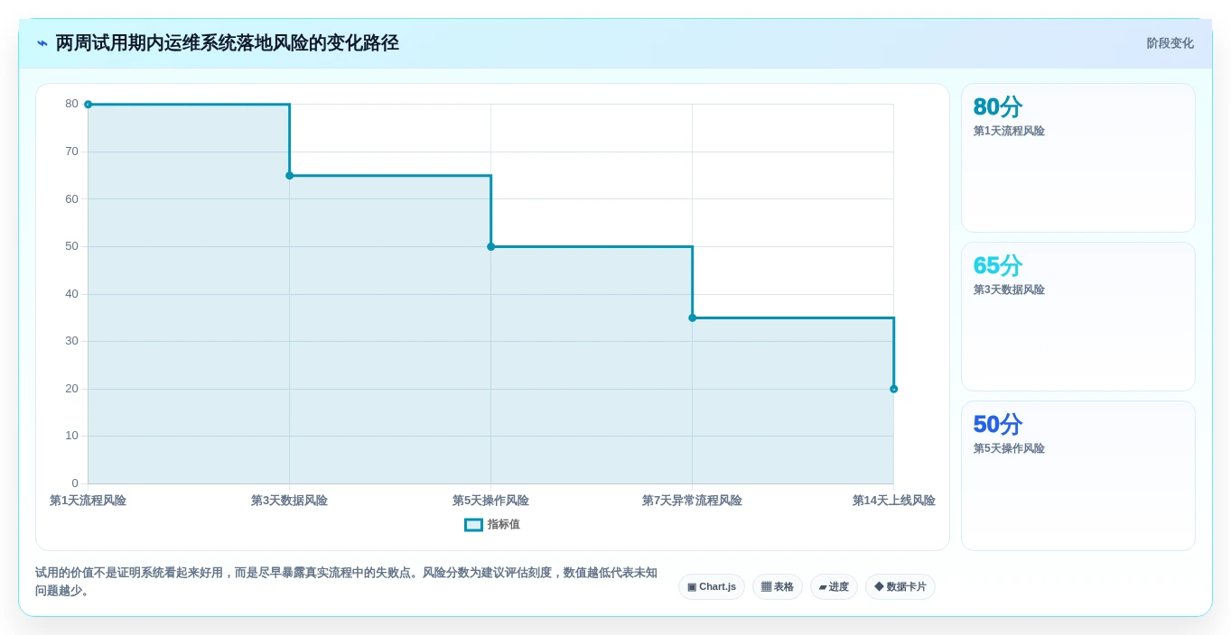This screenshot has height=635, width=1231.
Task: Click the 80分 card value
Action: tap(998, 107)
